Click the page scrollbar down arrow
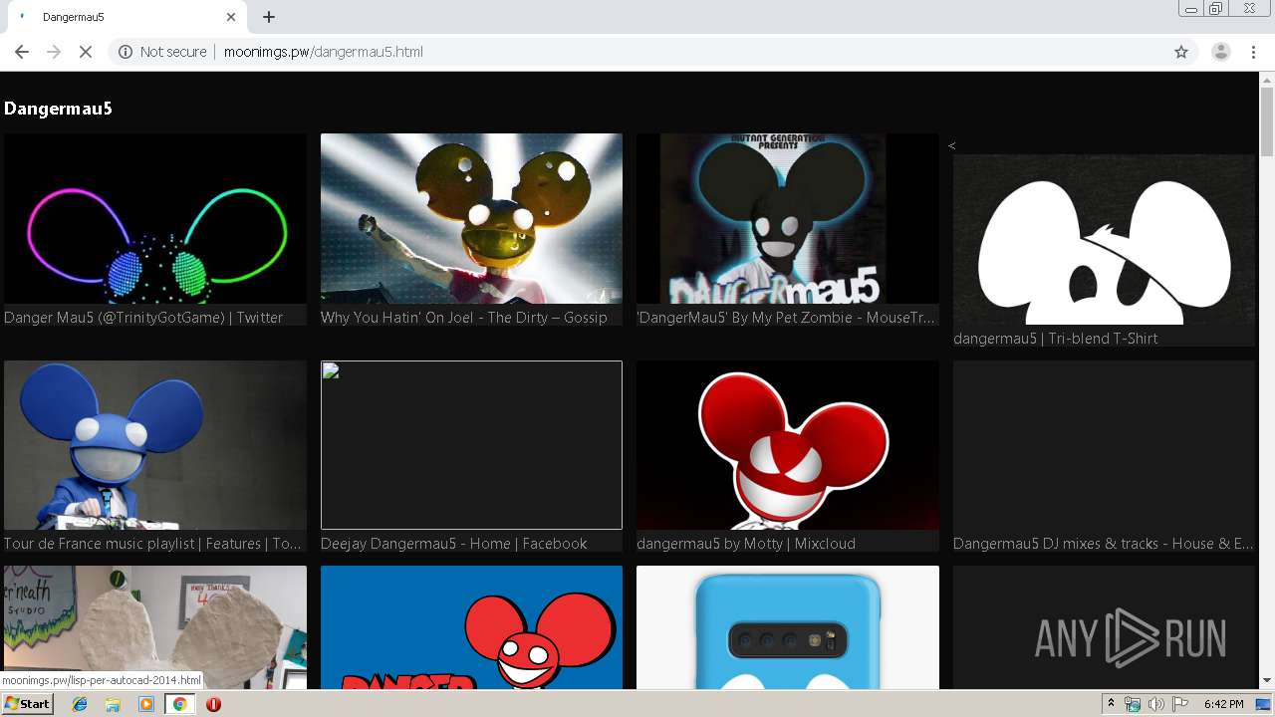The image size is (1275, 717). [x=1267, y=681]
